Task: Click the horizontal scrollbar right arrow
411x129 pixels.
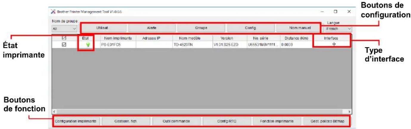Action: click(x=350, y=111)
